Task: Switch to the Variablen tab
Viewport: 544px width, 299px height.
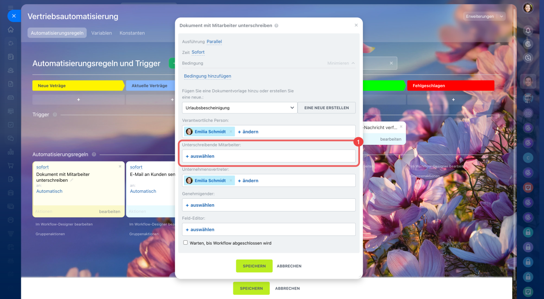Action: tap(102, 33)
